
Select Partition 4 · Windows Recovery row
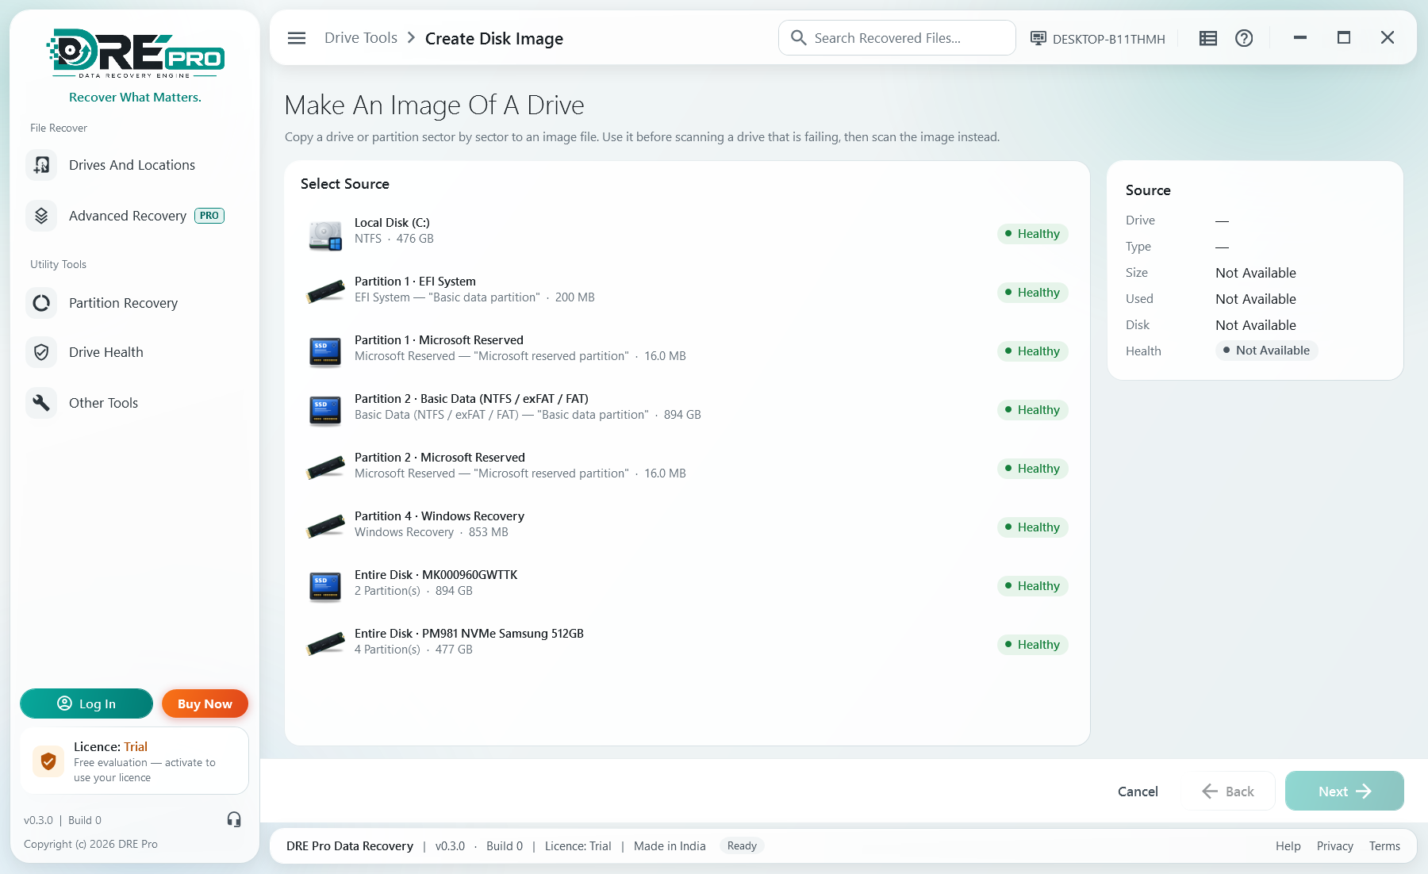tap(687, 527)
